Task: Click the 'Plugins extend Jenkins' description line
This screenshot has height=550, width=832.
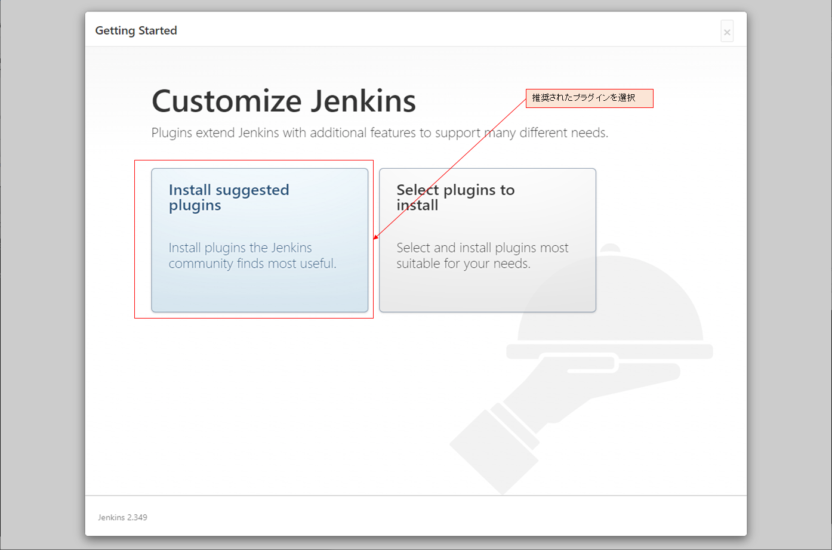Action: [380, 132]
